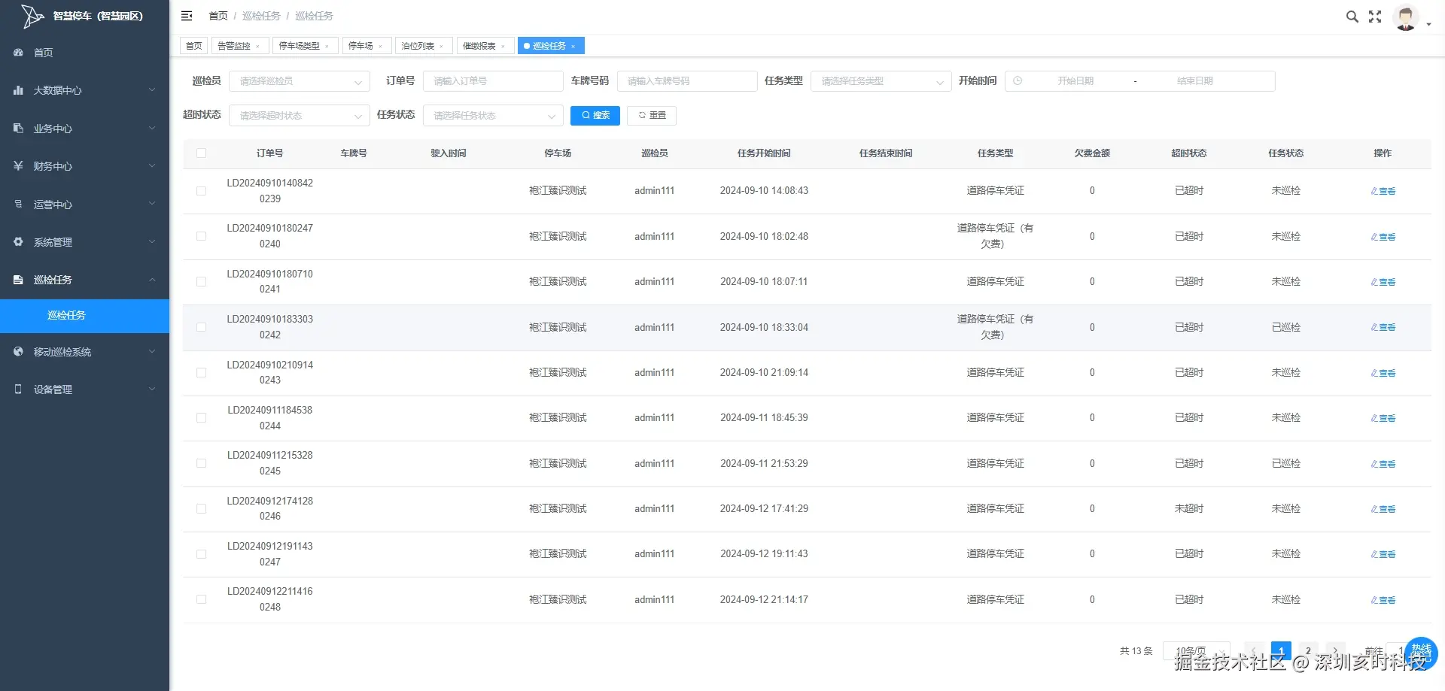Open the 任务类型 dropdown

pos(881,81)
